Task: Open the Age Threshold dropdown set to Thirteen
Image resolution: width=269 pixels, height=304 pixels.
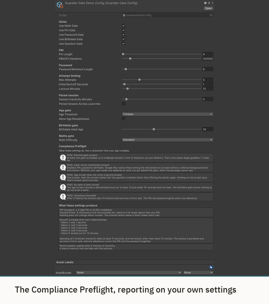Action: [x=168, y=114]
